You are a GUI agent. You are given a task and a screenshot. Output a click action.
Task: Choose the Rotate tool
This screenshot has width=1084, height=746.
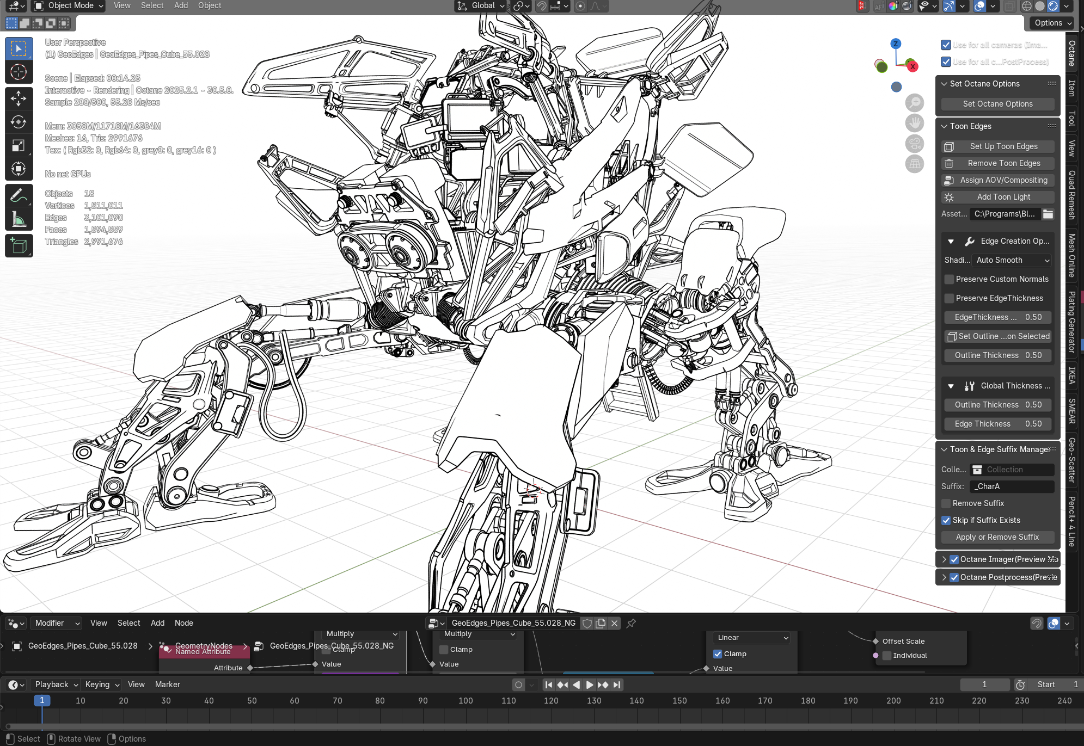[x=19, y=122]
